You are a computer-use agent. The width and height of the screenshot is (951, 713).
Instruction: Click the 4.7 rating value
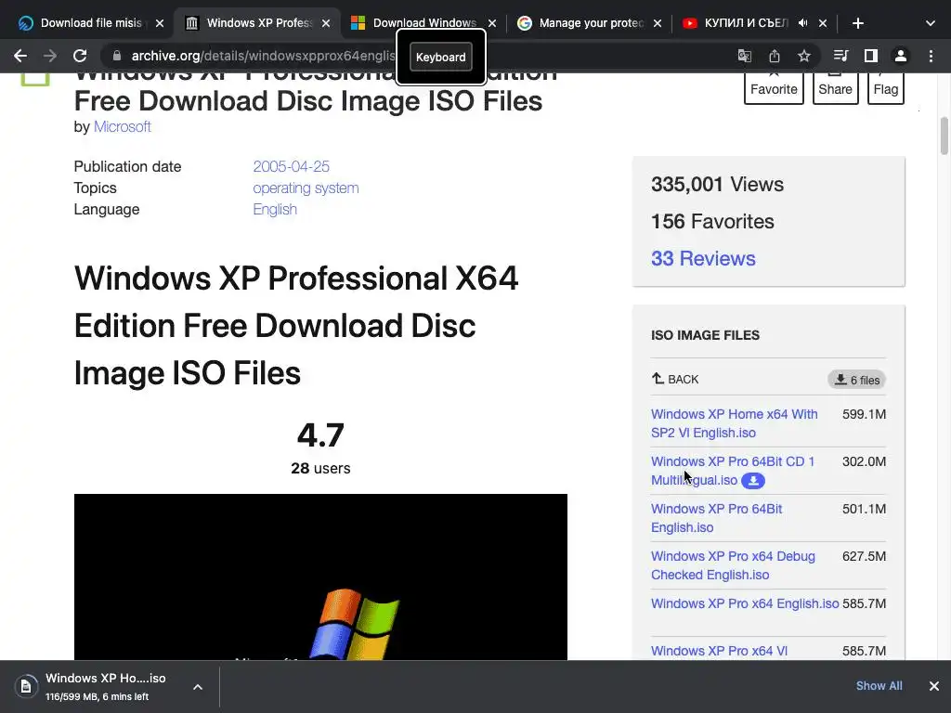tap(320, 434)
